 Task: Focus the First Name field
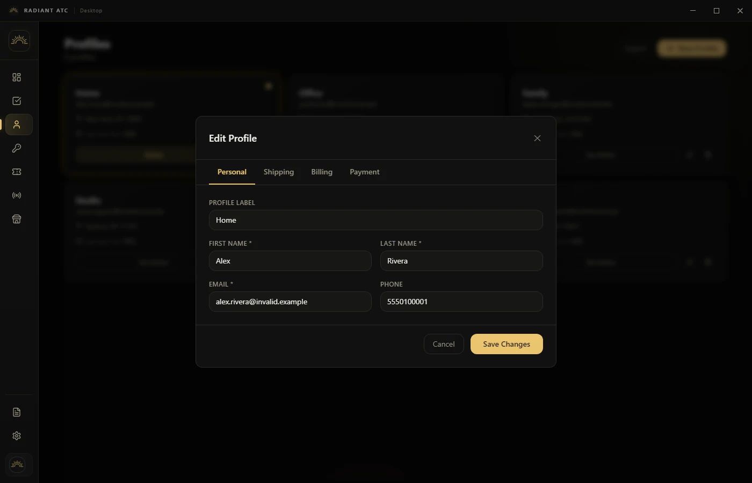(x=290, y=261)
